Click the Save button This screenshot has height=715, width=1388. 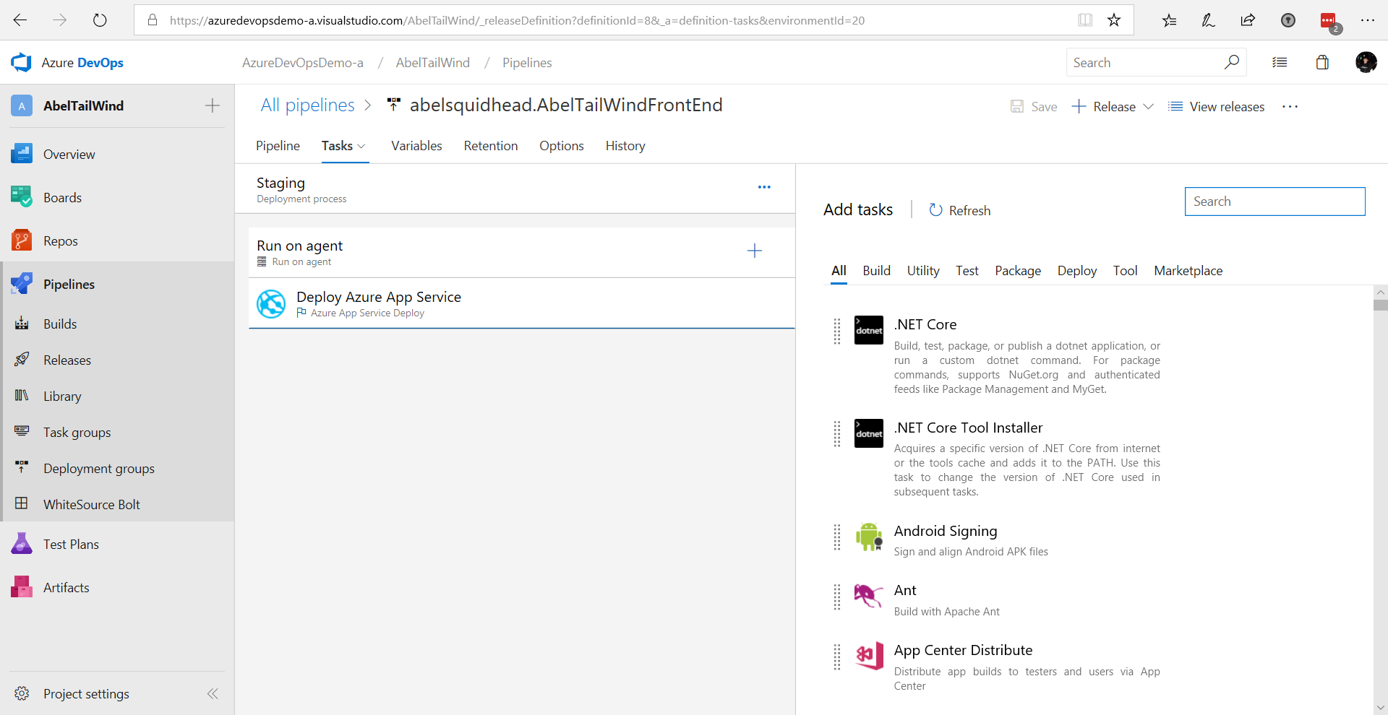pyautogui.click(x=1034, y=107)
